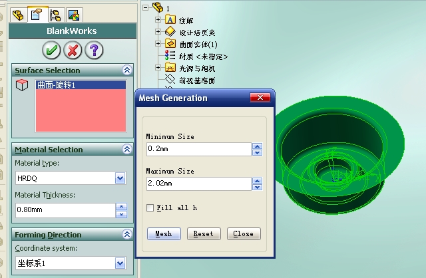426x278 pixels.
Task: Click the annotations A folder icon
Action: tap(170, 19)
